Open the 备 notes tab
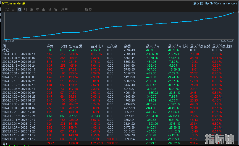 (56, 9)
